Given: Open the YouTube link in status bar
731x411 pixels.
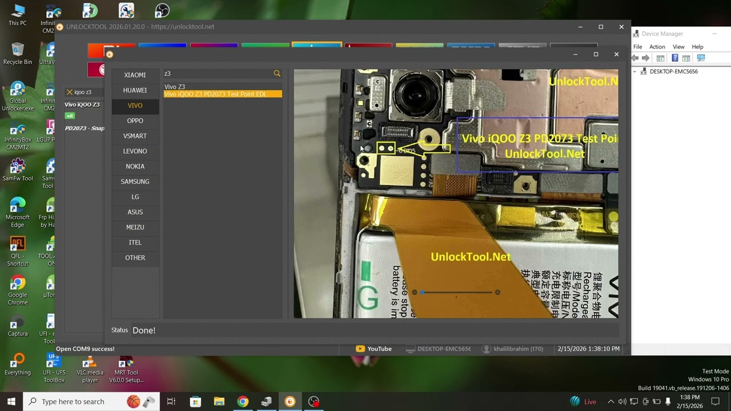Looking at the screenshot, I should click(374, 349).
